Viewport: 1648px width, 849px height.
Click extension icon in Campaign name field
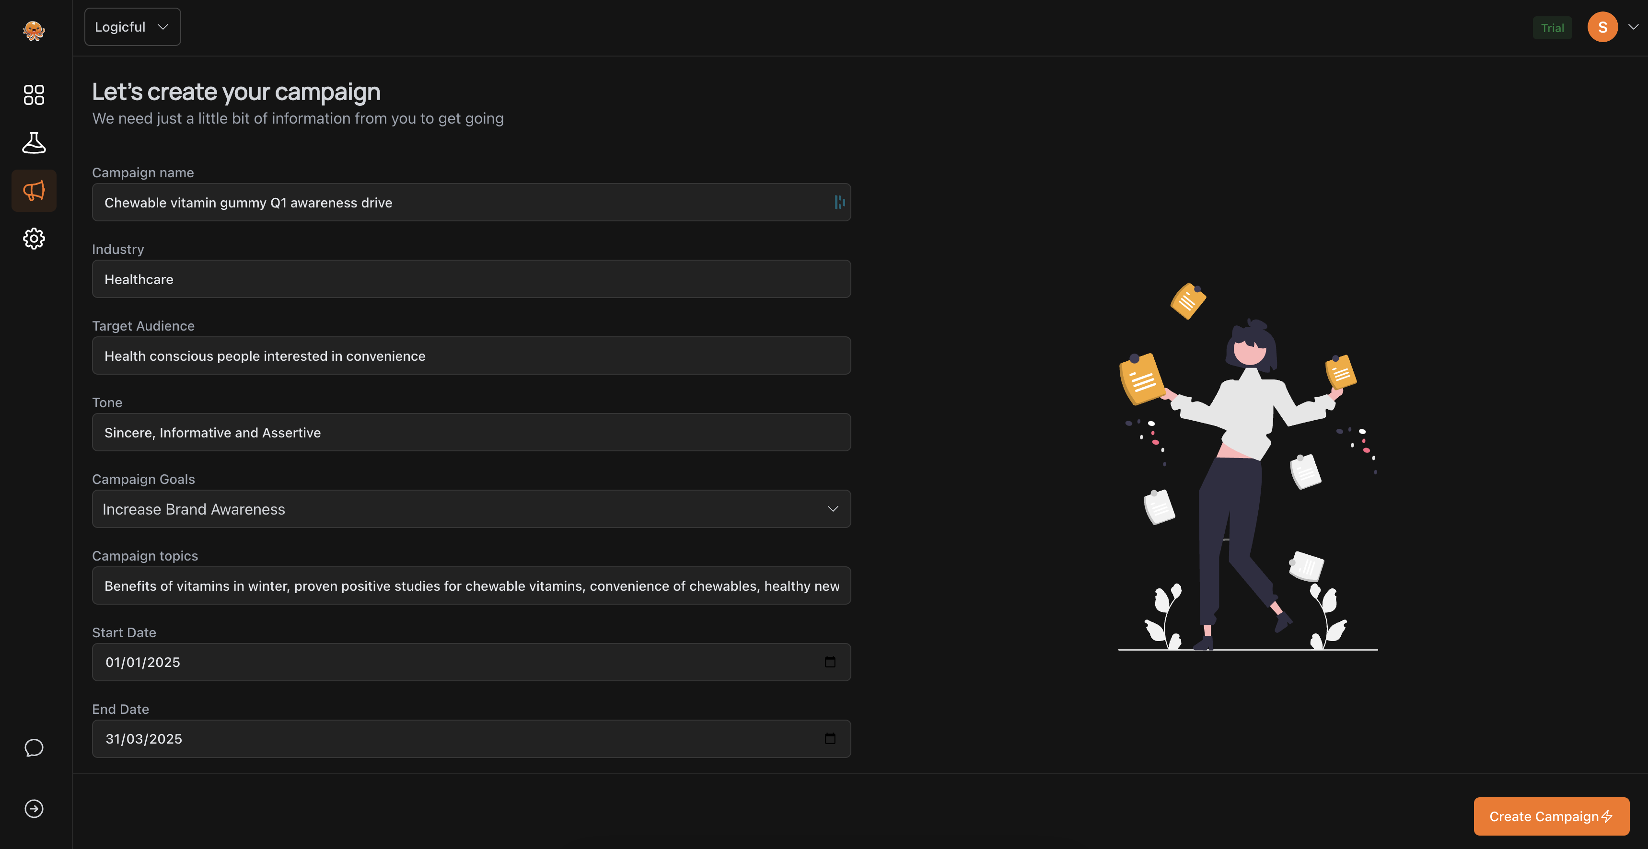click(839, 202)
